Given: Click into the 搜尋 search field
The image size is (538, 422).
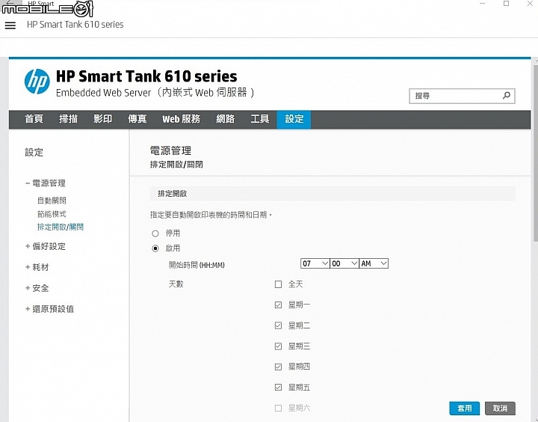Looking at the screenshot, I should 462,96.
